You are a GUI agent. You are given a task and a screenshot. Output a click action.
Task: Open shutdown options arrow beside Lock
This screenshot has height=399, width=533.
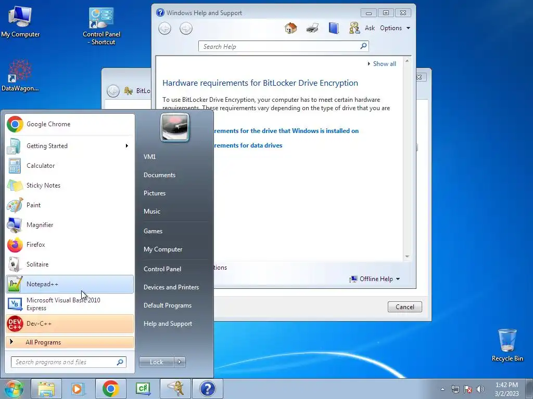(x=180, y=362)
